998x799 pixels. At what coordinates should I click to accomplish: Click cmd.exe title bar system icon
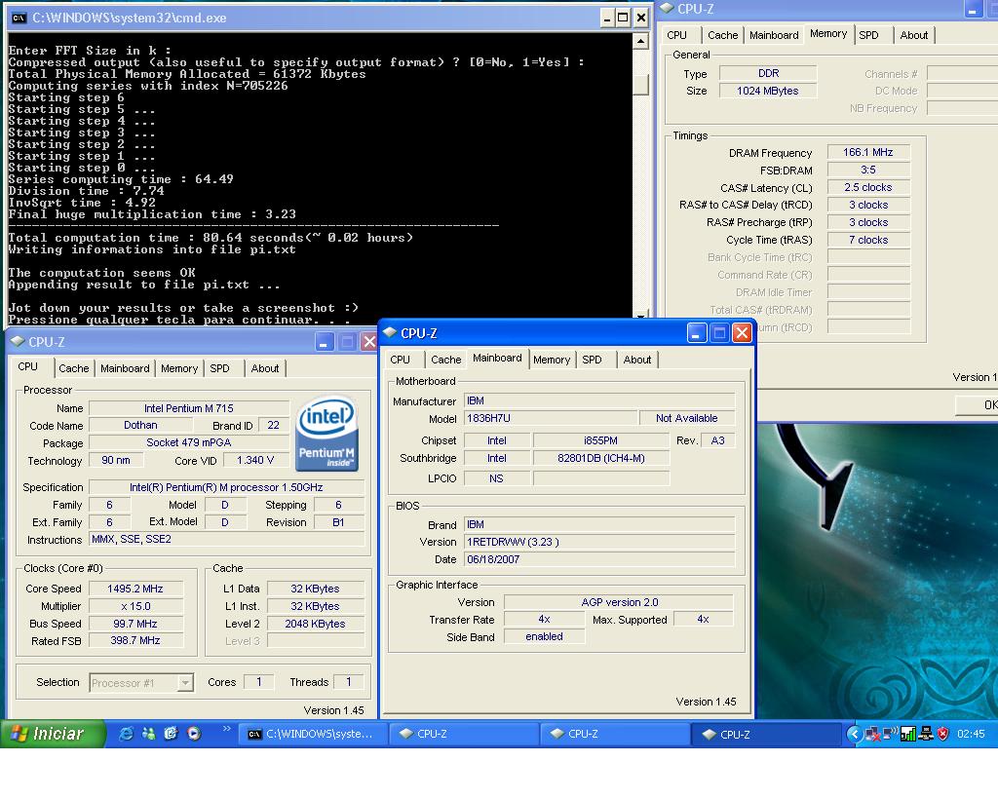click(x=19, y=18)
